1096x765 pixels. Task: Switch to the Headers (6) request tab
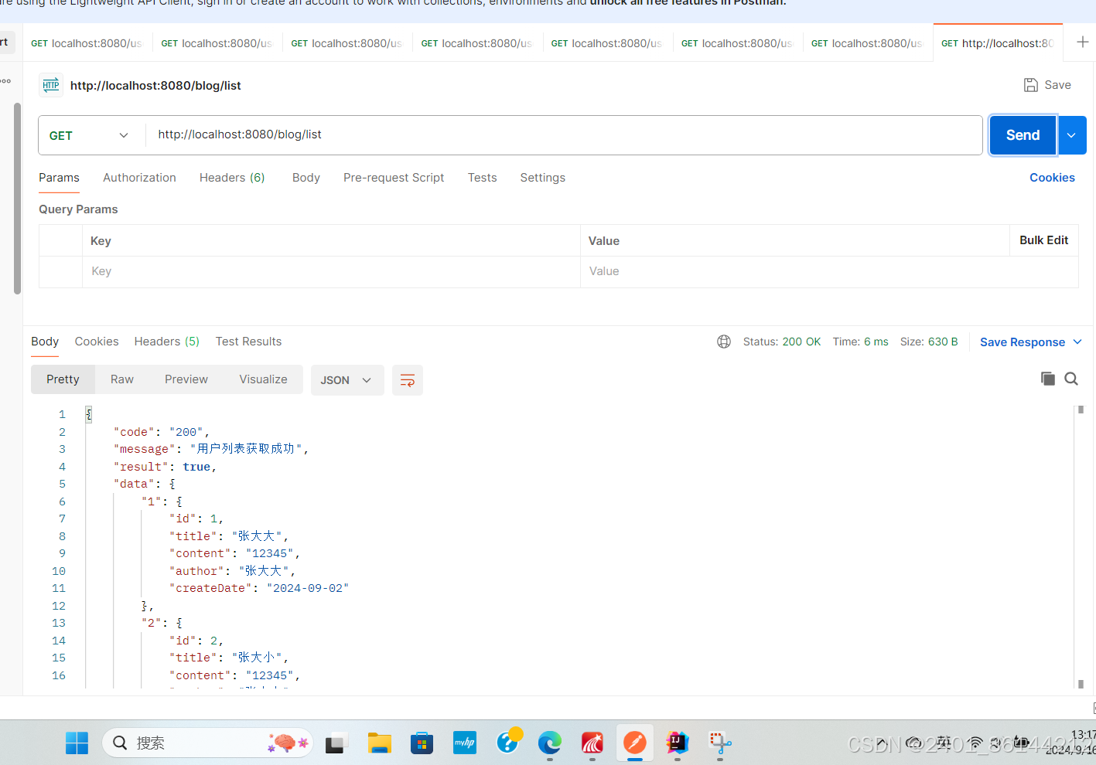[232, 178]
